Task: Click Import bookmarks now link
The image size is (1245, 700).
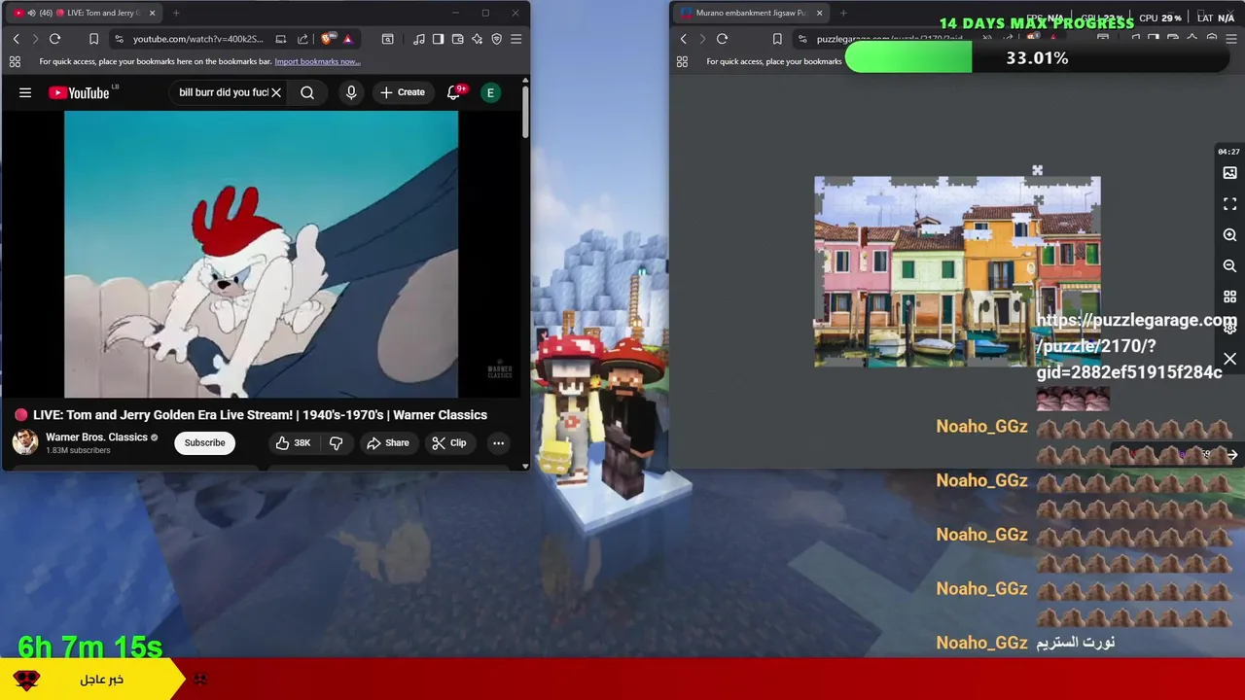Action: [317, 61]
